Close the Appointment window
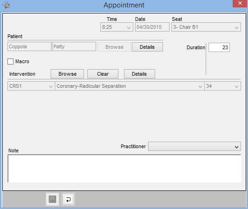 (240, 3)
